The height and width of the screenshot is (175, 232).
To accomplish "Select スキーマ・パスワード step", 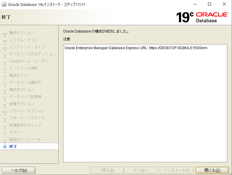I will coord(27,118).
